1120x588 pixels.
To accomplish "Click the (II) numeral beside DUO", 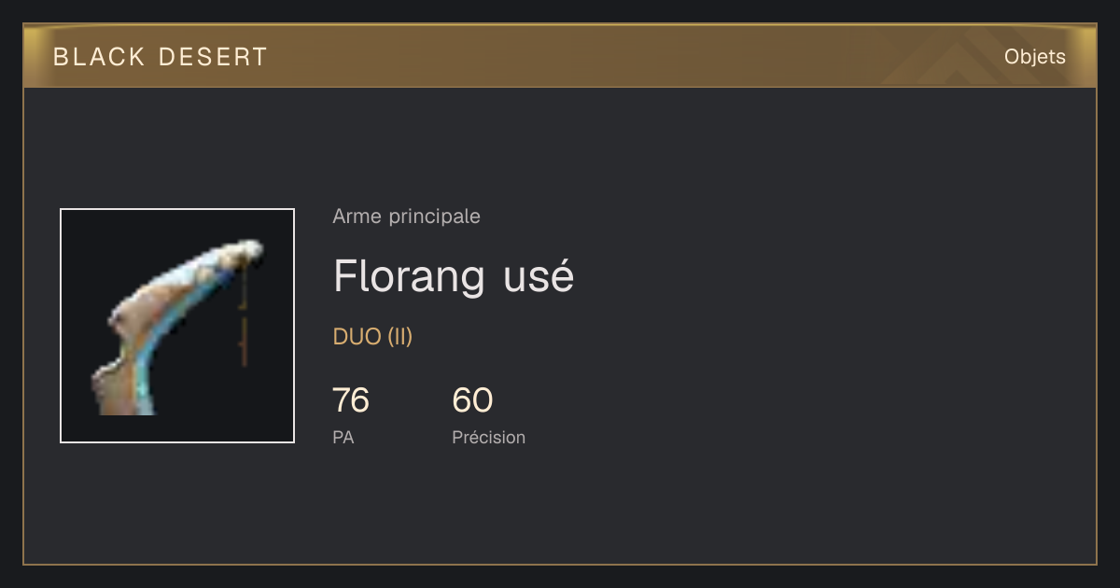I will (x=400, y=337).
